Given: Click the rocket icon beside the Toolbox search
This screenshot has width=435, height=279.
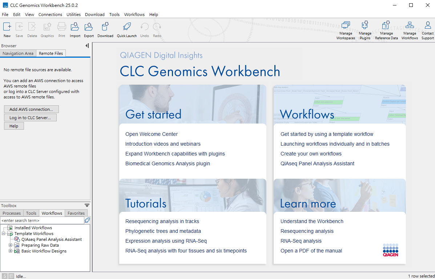Looking at the screenshot, I should point(87,221).
